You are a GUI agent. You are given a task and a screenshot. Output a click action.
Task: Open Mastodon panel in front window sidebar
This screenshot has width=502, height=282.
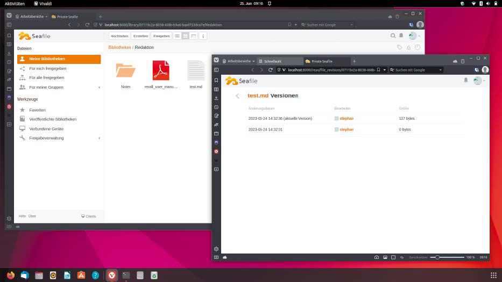(216, 142)
